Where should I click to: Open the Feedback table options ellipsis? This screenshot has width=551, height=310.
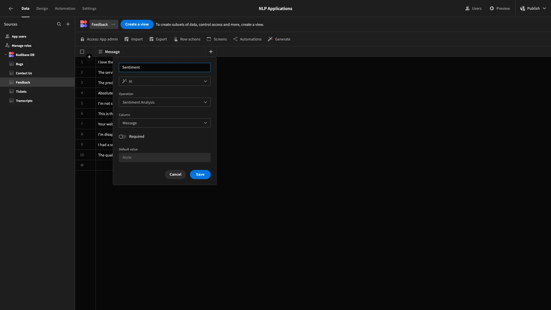tap(113, 24)
